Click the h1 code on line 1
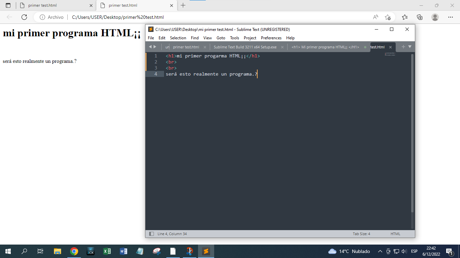 tap(213, 56)
